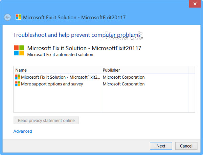The height and width of the screenshot is (155, 203).
Task: Click Microsoft Corporation publisher in second row
Action: 123,84
